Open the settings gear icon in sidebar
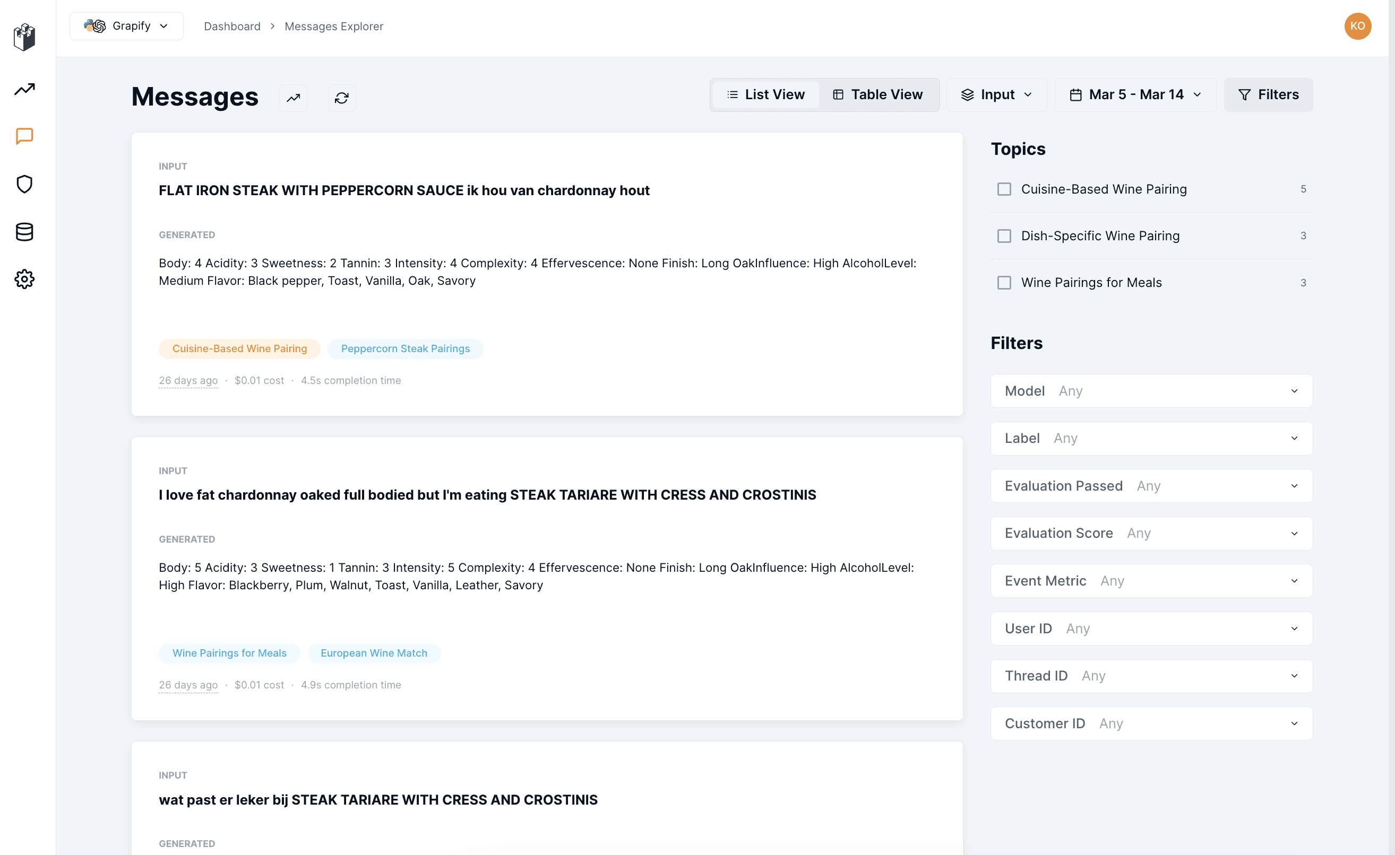The height and width of the screenshot is (855, 1395). (x=24, y=279)
